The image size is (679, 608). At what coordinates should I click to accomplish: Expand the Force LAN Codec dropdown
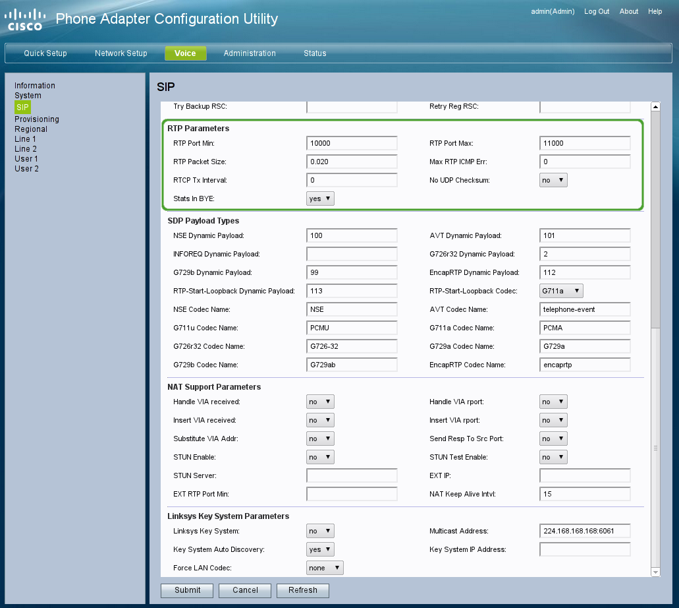325,568
